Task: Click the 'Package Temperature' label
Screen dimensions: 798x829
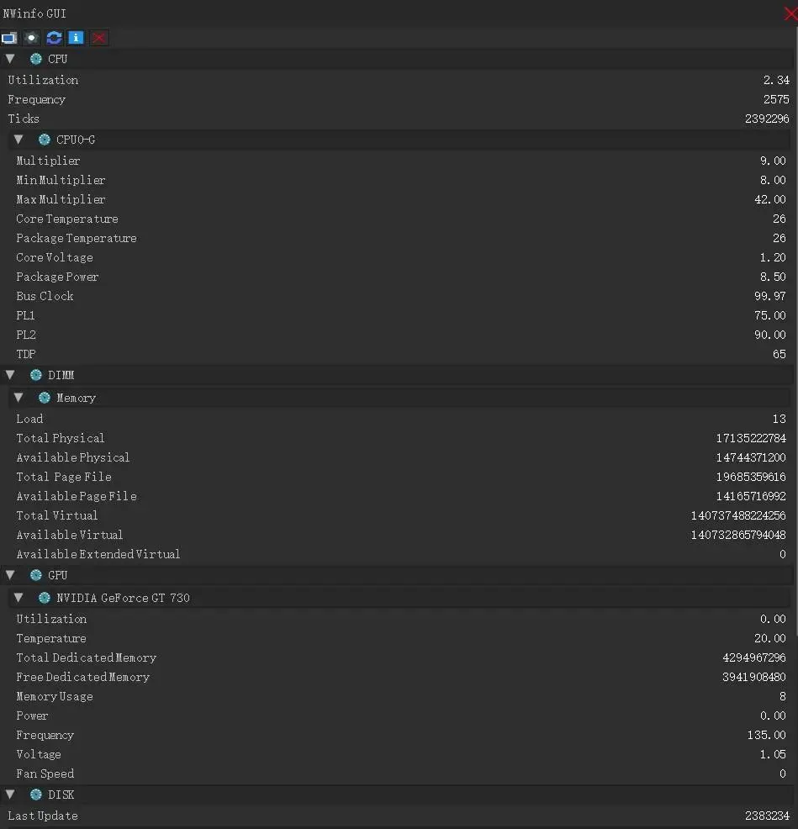Action: pos(77,239)
